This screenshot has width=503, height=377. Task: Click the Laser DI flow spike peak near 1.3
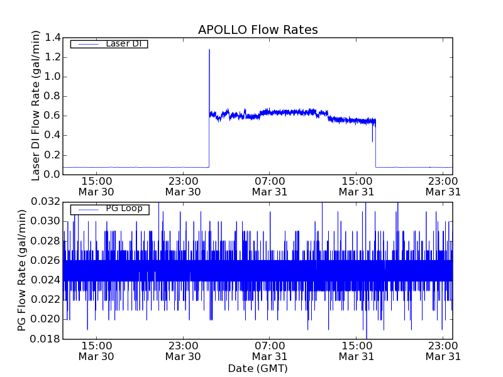[x=209, y=50]
